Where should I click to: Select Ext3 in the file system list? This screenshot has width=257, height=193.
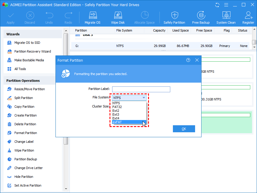[129, 114]
